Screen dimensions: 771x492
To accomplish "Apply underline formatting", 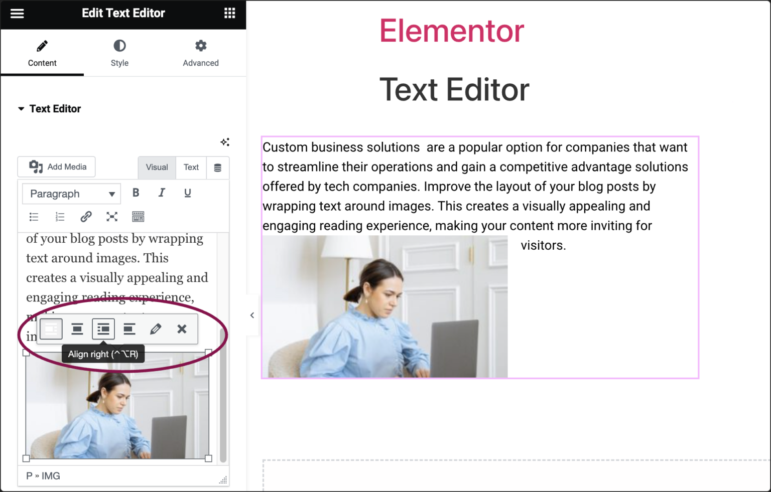I will point(188,193).
